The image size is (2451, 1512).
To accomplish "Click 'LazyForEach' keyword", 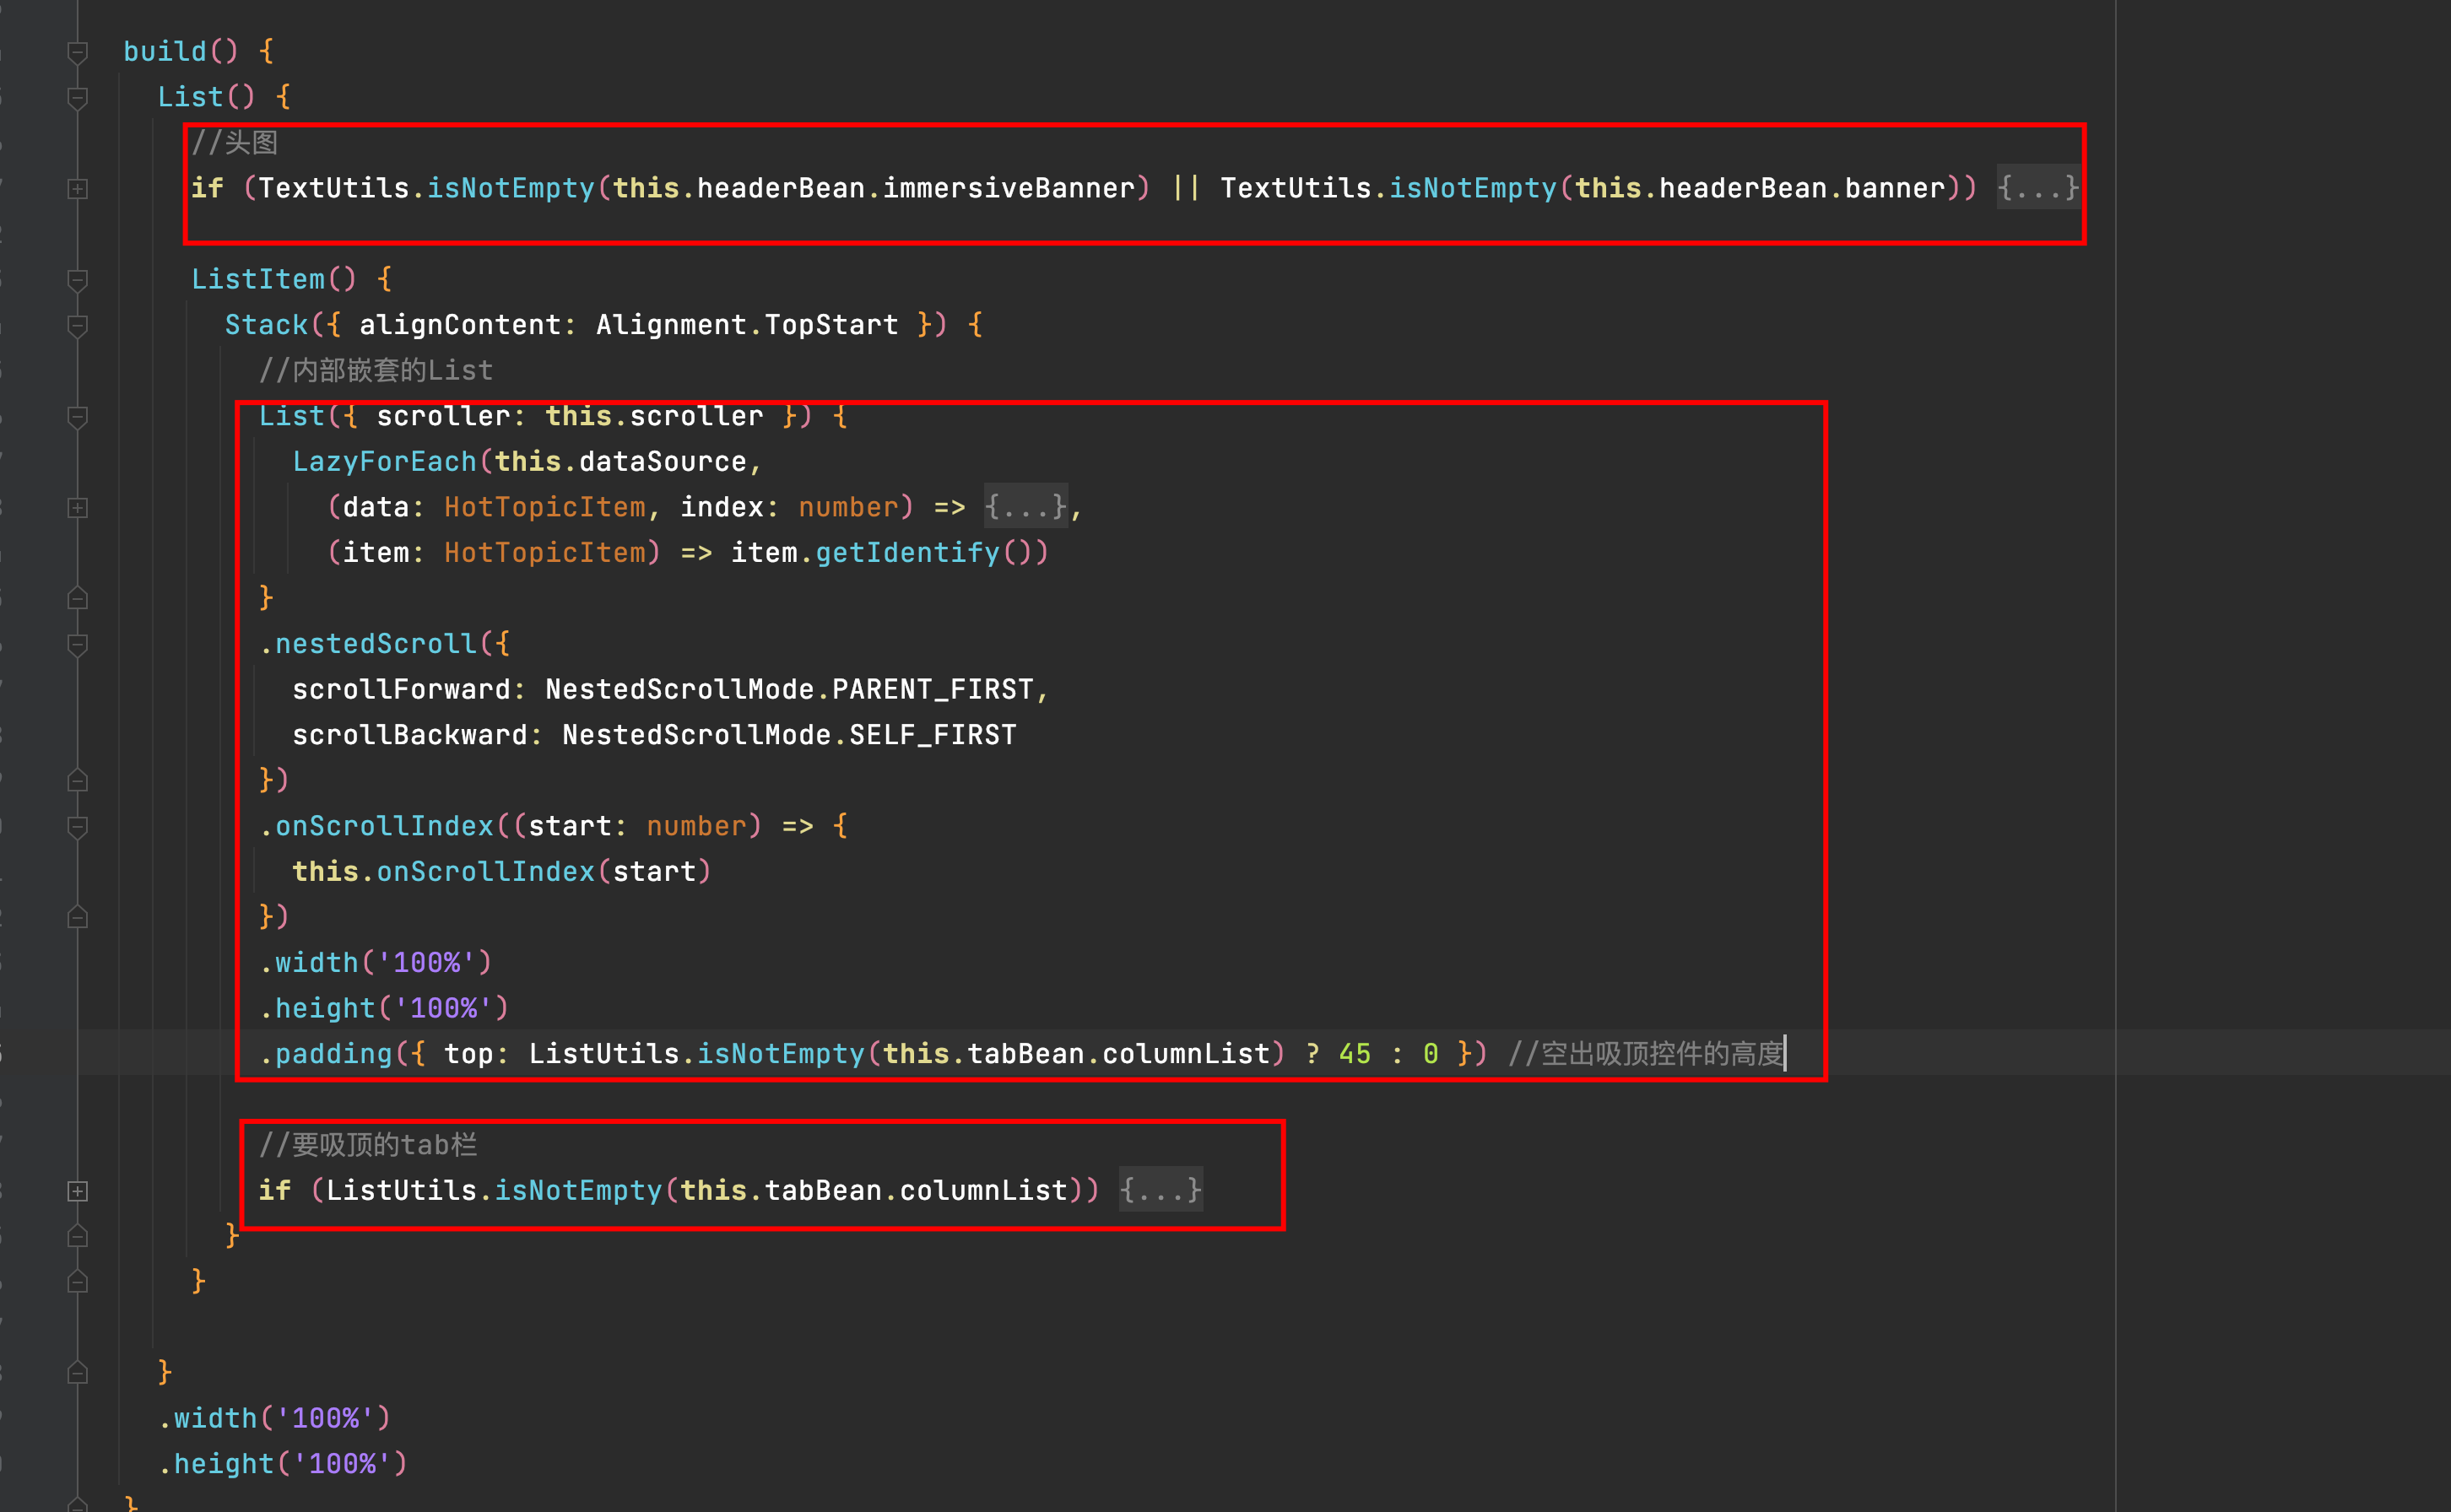I will [x=384, y=462].
